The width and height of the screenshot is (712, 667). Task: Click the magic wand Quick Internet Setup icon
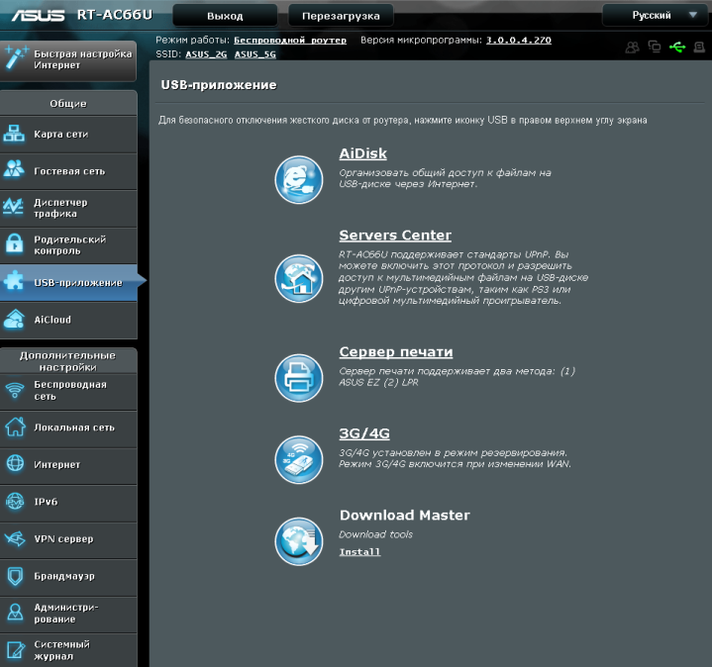(x=15, y=58)
